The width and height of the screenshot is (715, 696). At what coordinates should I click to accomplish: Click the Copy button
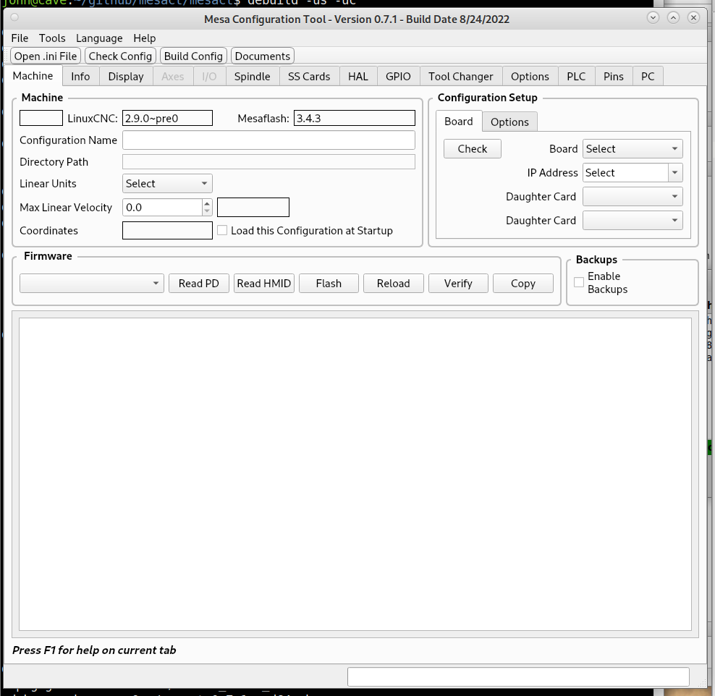point(522,283)
